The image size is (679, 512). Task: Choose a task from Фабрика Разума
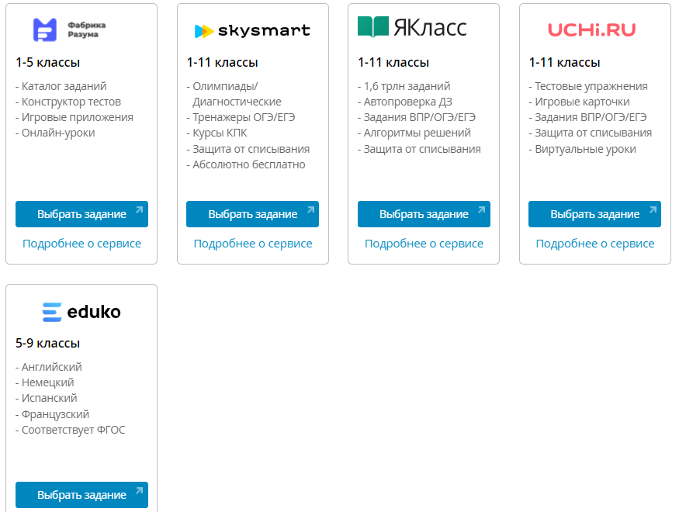tap(81, 214)
